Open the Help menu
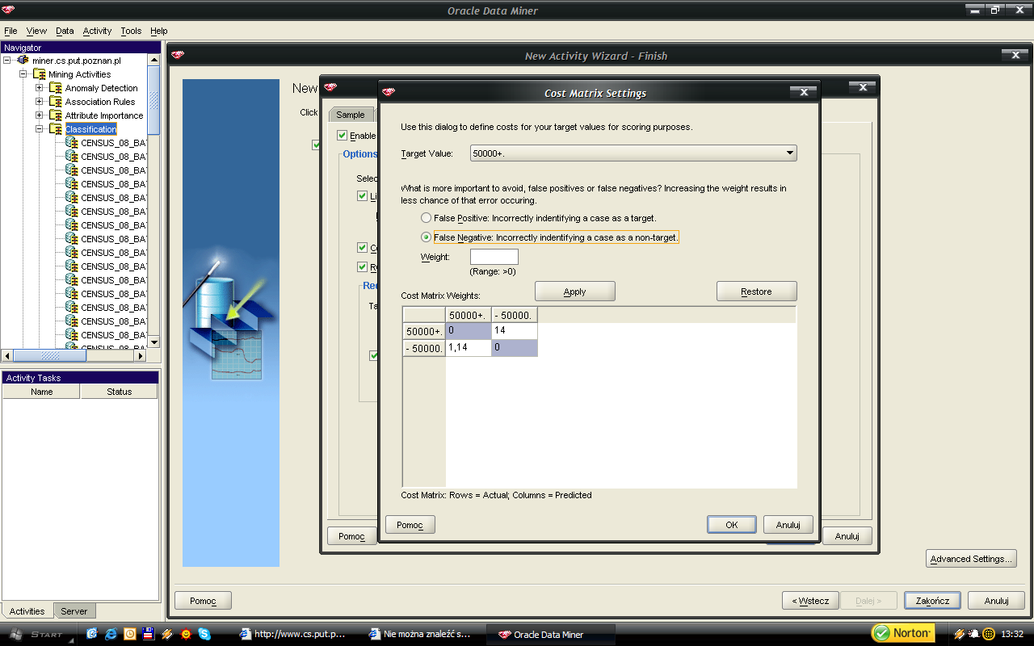The height and width of the screenshot is (646, 1034). click(x=159, y=31)
